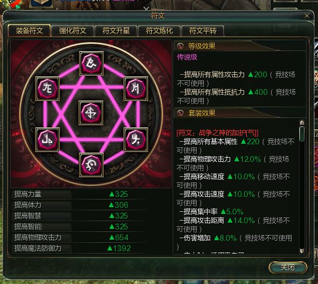This screenshot has width=318, height=284.
Task: Open the 符文平转 tab
Action: coord(203,31)
